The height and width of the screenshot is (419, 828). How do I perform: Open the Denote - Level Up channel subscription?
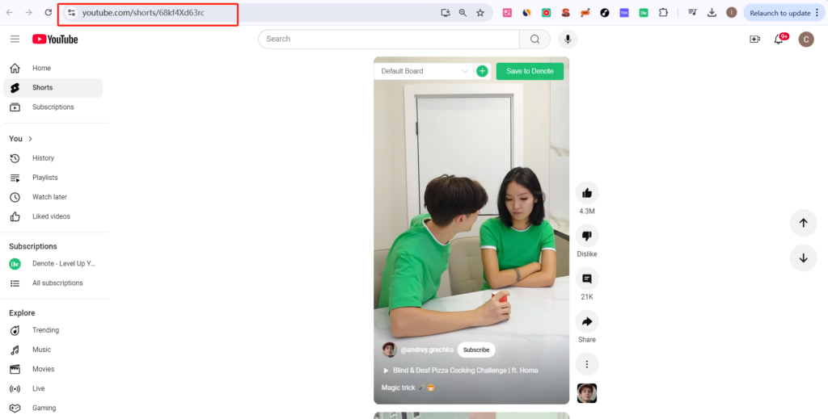(53, 263)
